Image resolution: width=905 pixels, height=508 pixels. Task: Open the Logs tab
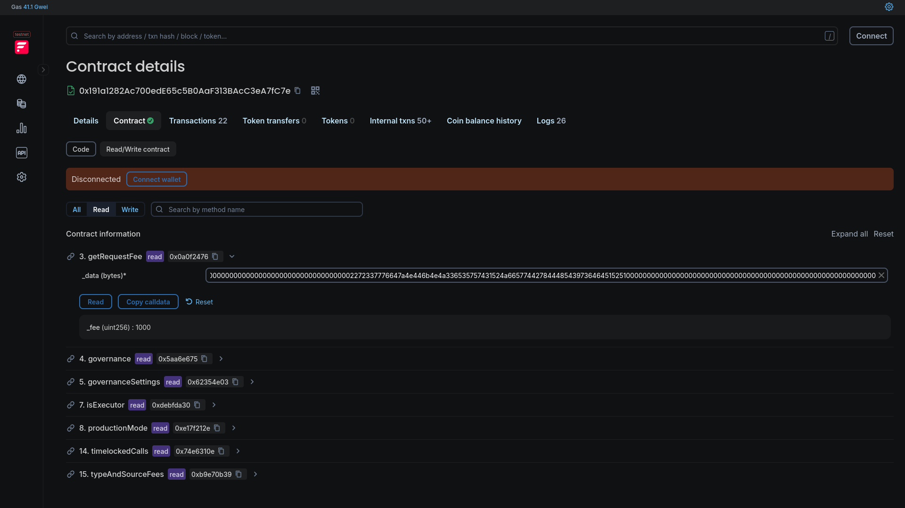[x=551, y=121]
